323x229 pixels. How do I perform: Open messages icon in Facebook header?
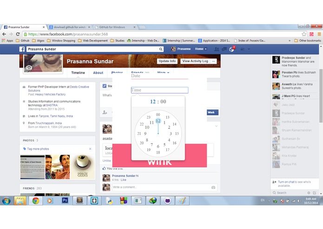[x=224, y=49]
